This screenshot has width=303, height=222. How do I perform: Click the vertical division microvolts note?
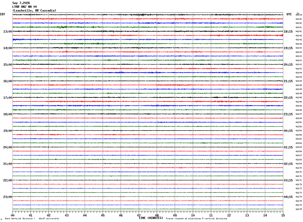coord(32,219)
